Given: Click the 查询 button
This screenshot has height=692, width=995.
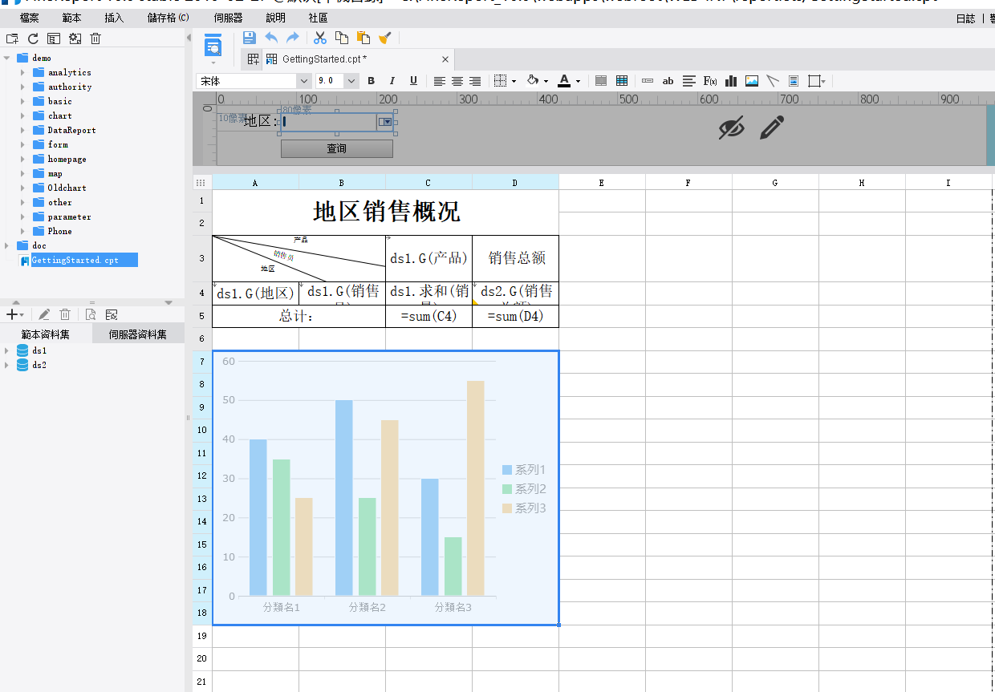Looking at the screenshot, I should pyautogui.click(x=337, y=148).
